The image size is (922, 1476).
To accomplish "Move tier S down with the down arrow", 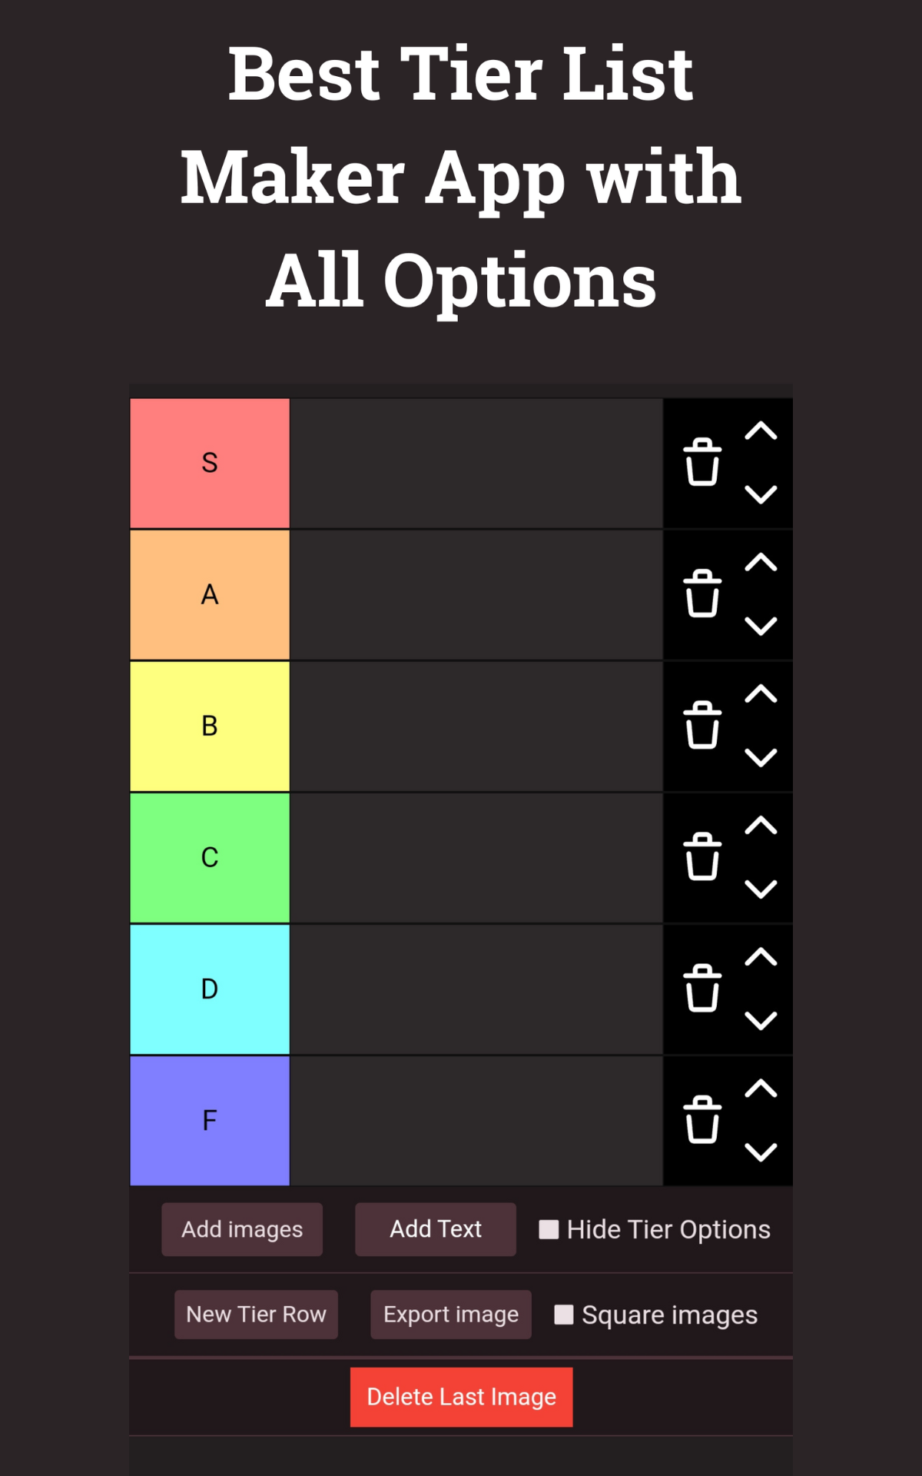I will [761, 494].
